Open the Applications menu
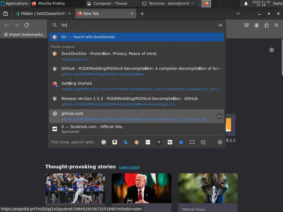 click(x=15, y=3)
